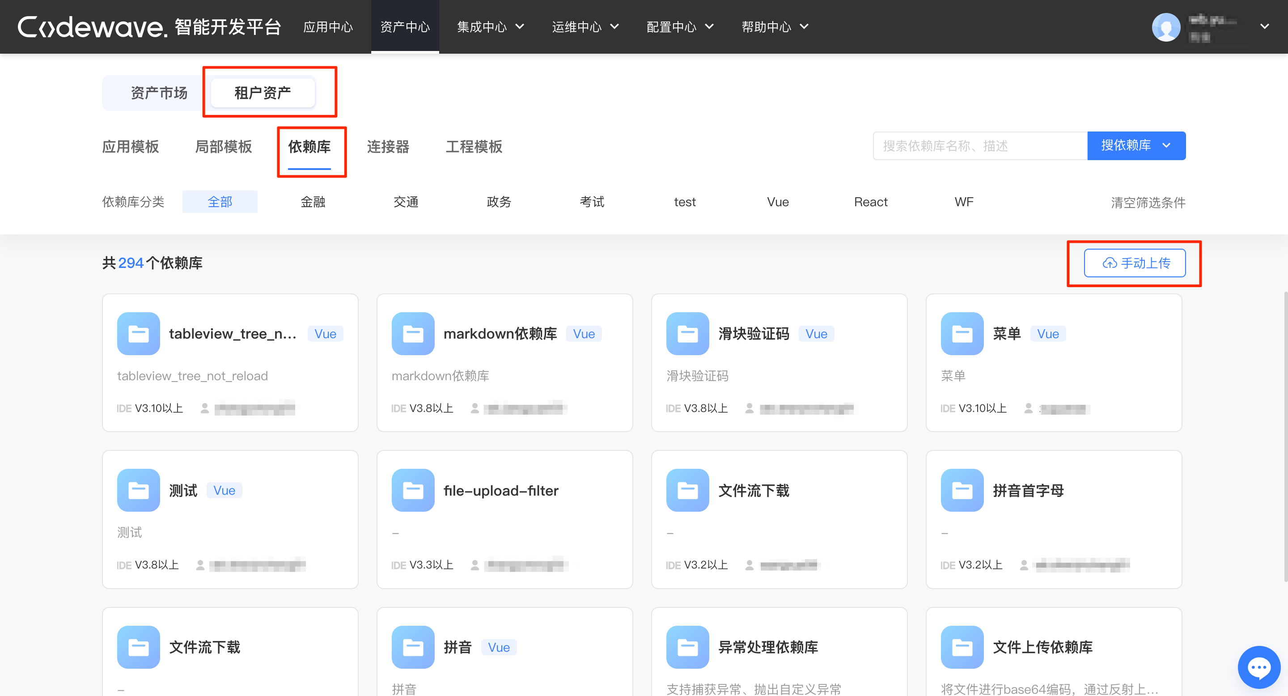Open the chat support bubble
The width and height of the screenshot is (1288, 696).
(x=1258, y=667)
